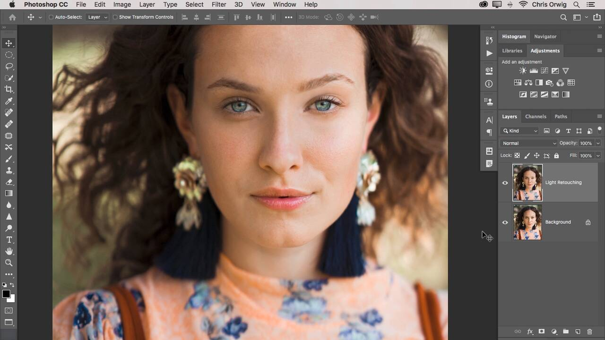Click the Home button in options bar
The width and height of the screenshot is (605, 340).
pyautogui.click(x=12, y=17)
